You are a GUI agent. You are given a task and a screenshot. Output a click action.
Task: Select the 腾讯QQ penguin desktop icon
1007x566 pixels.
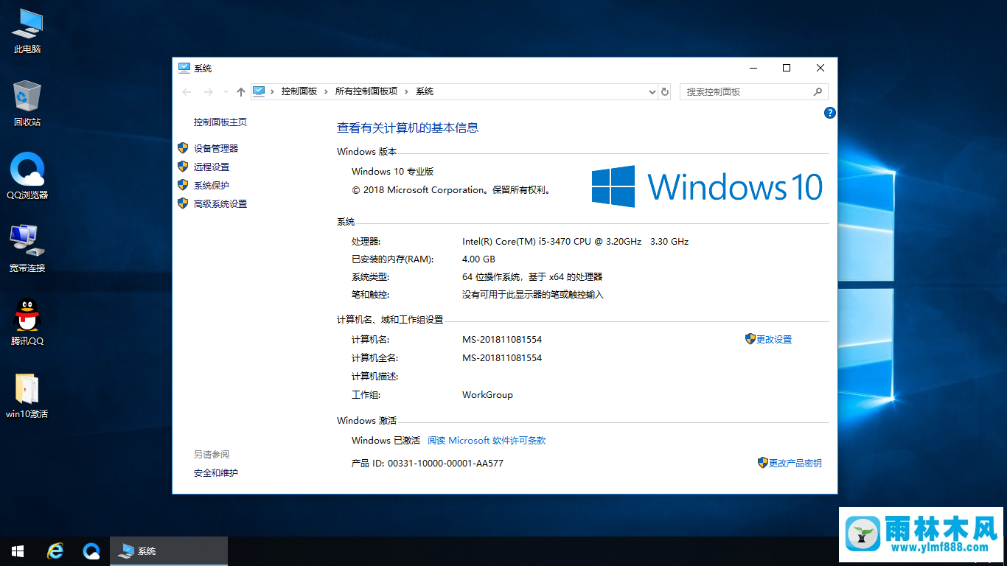click(x=27, y=322)
